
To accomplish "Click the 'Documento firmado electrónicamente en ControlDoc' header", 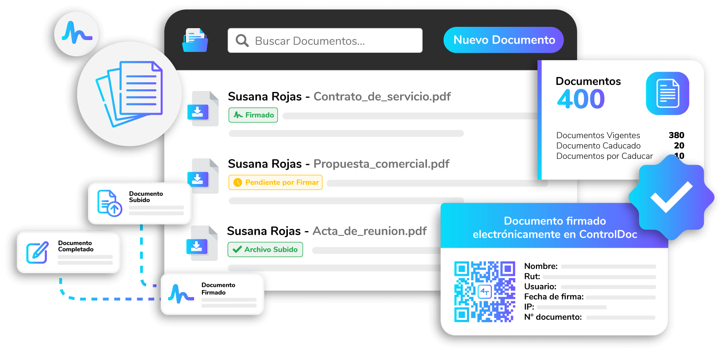I will coord(555,227).
